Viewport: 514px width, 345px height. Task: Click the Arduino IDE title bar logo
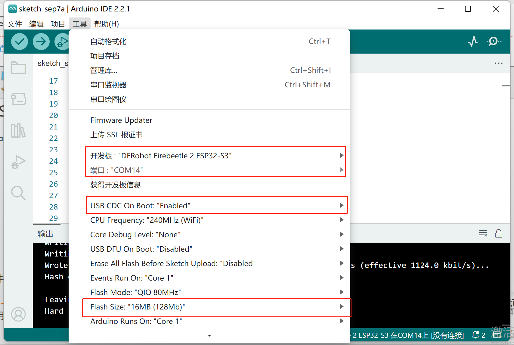pyautogui.click(x=13, y=9)
